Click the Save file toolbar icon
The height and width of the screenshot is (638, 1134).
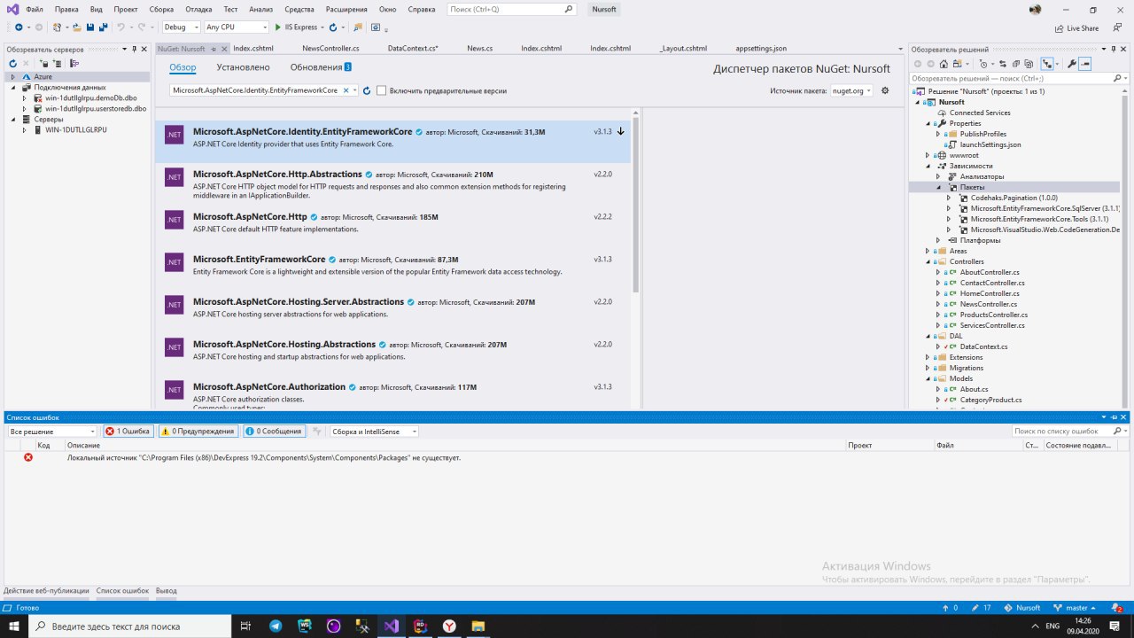pos(91,27)
